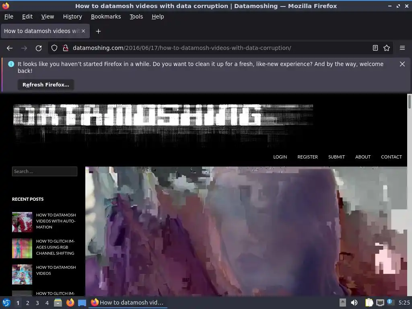Click thumbnail for automation datamosh post
The height and width of the screenshot is (309, 412).
tap(22, 222)
